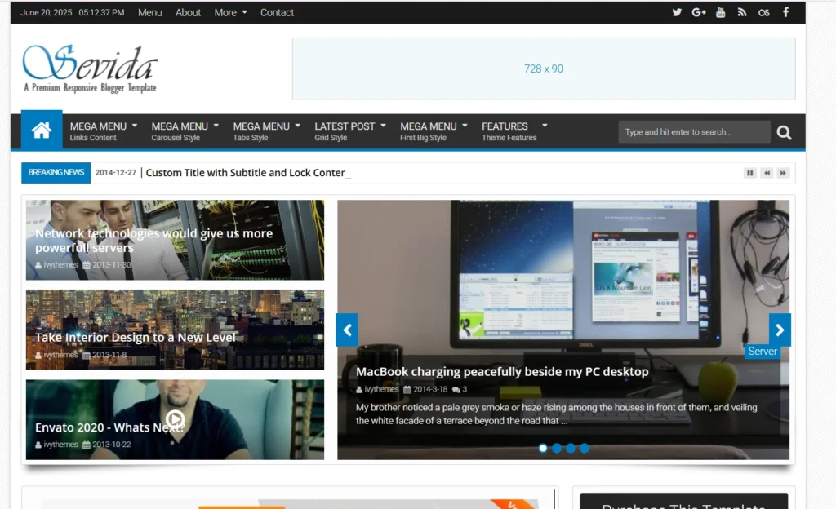Open the MacBook charging article headline

(x=502, y=372)
